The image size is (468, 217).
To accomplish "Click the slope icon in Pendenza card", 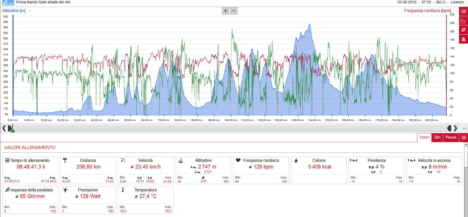I will click(354, 160).
